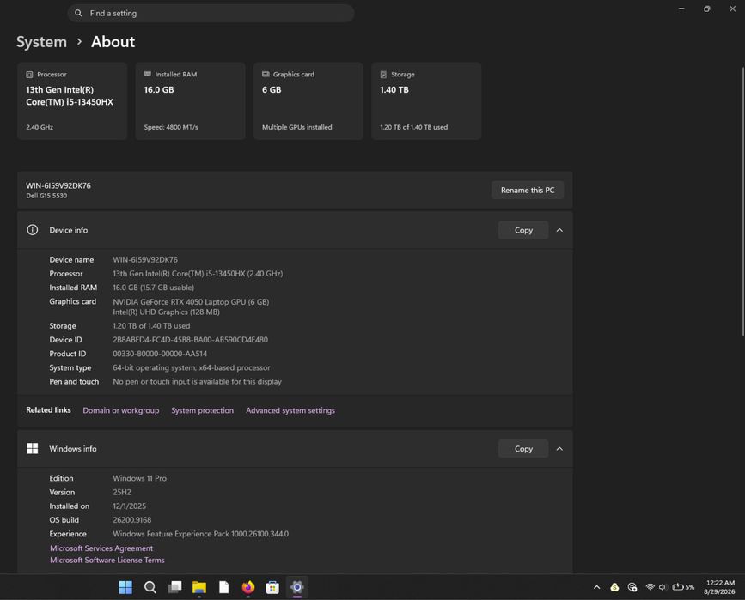The height and width of the screenshot is (600, 745).
Task: Open Domain or workgroup link
Action: point(120,410)
